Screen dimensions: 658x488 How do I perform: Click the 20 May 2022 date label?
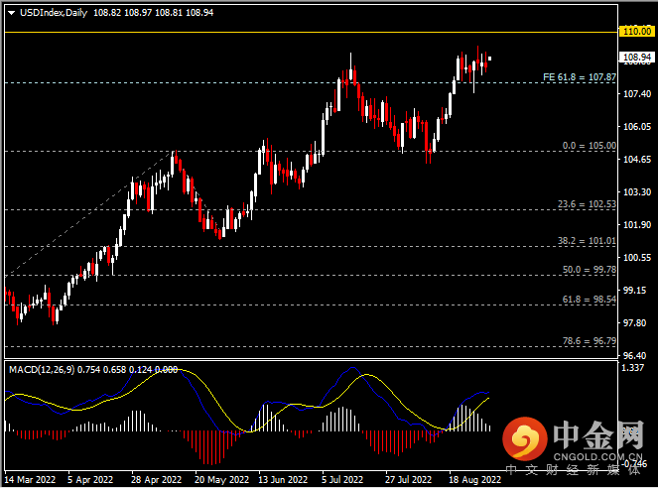[221, 480]
